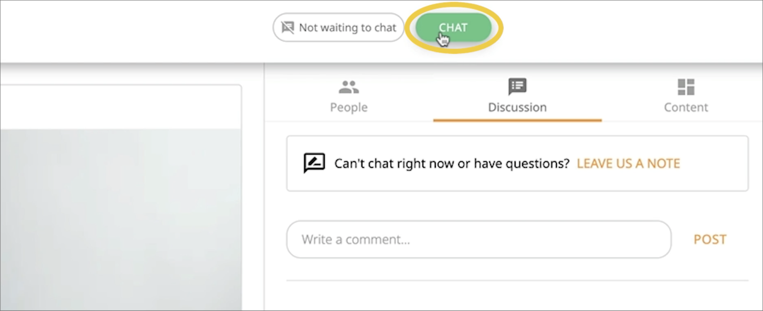Click the Discussion speech bubble icon

(517, 87)
